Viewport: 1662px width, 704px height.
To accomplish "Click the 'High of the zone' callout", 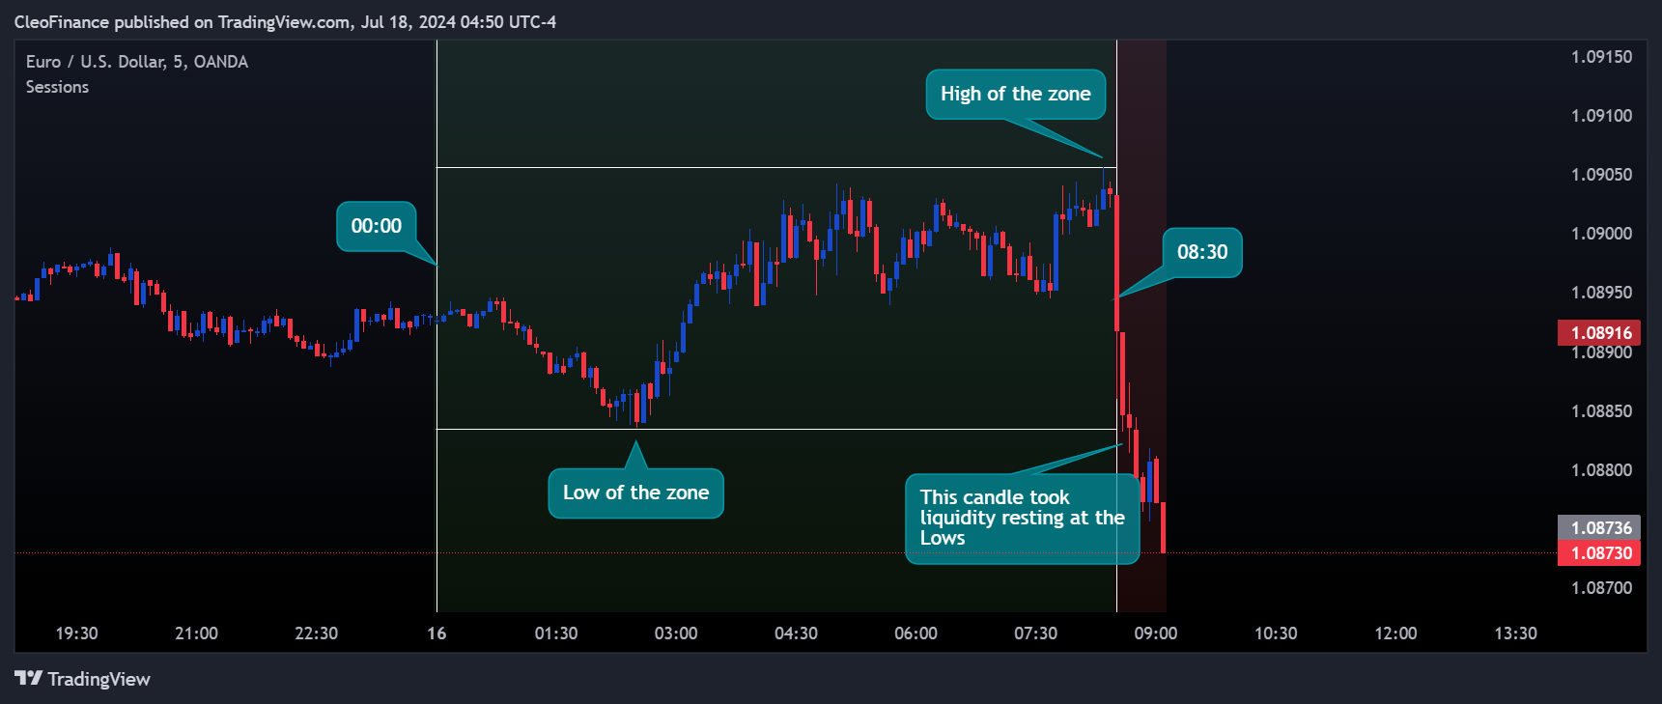I will point(1016,95).
